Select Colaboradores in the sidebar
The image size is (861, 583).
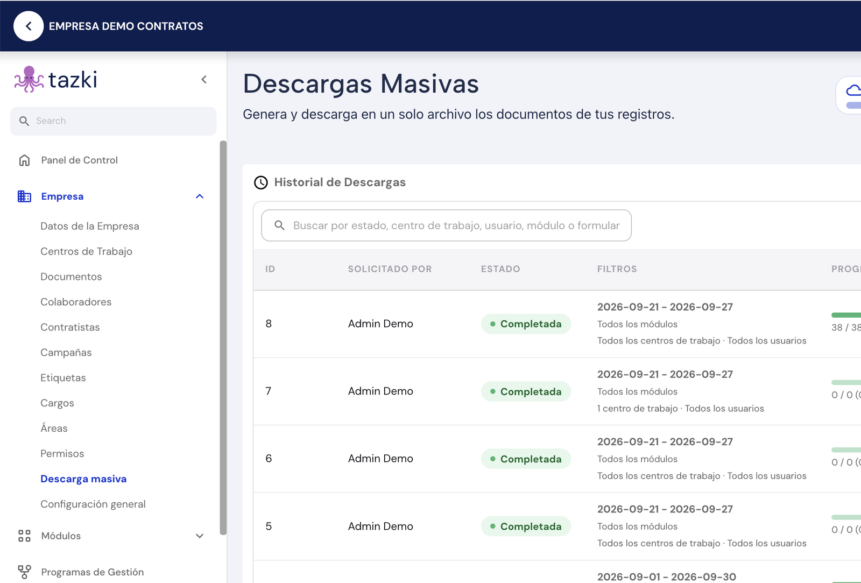click(76, 302)
